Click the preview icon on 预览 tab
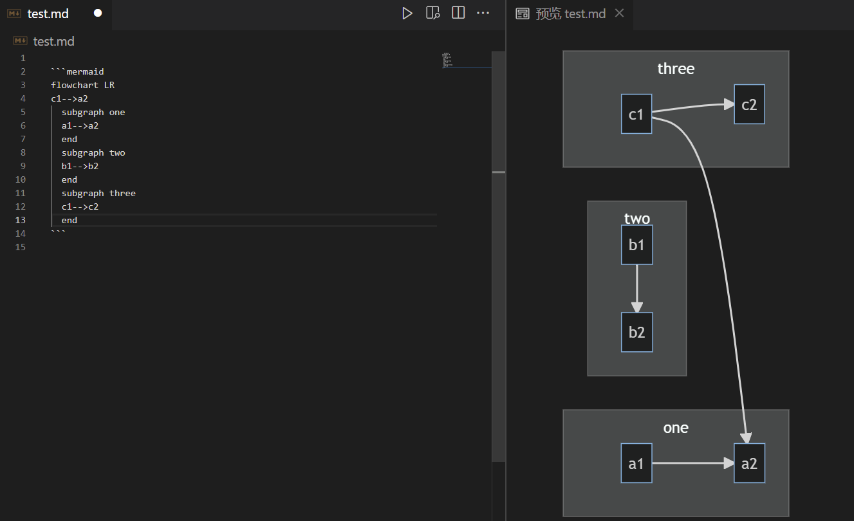This screenshot has height=521, width=854. [523, 14]
